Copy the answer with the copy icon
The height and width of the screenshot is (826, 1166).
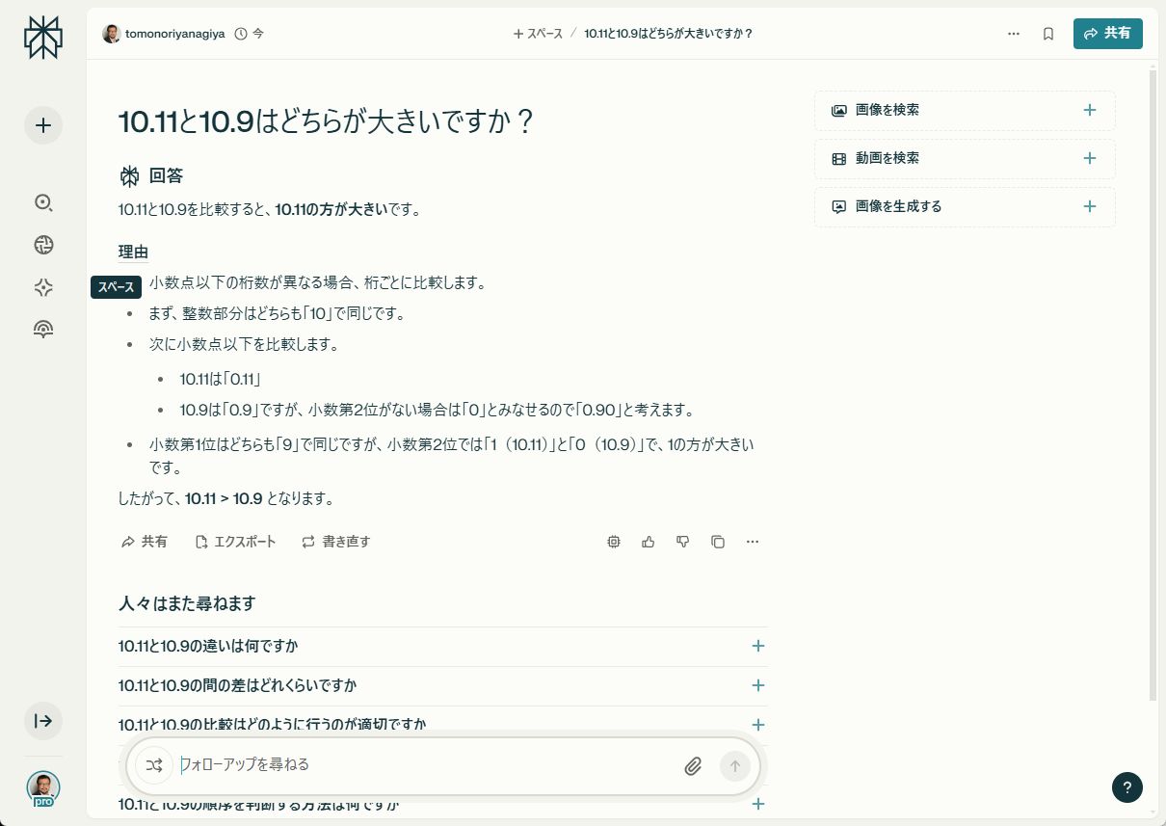tap(717, 542)
